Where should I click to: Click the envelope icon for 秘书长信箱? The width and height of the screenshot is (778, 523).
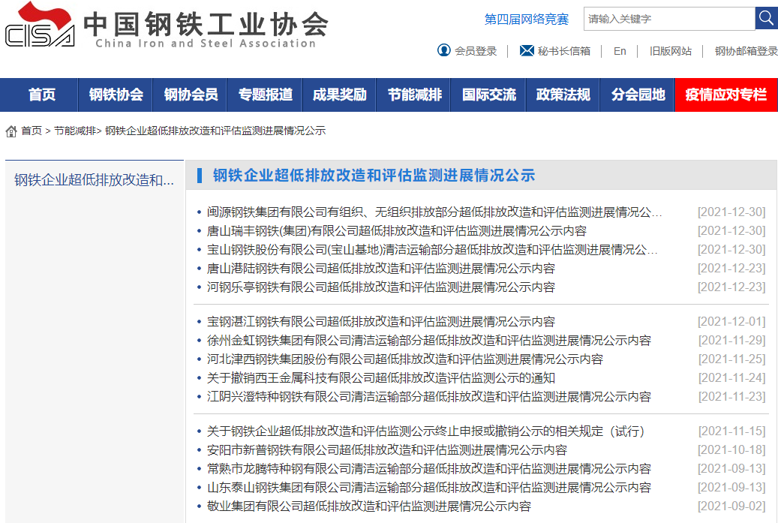point(527,50)
